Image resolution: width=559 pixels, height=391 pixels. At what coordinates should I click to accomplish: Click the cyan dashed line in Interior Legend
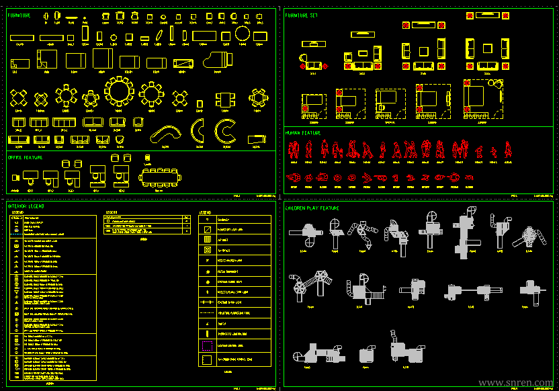click(16, 234)
